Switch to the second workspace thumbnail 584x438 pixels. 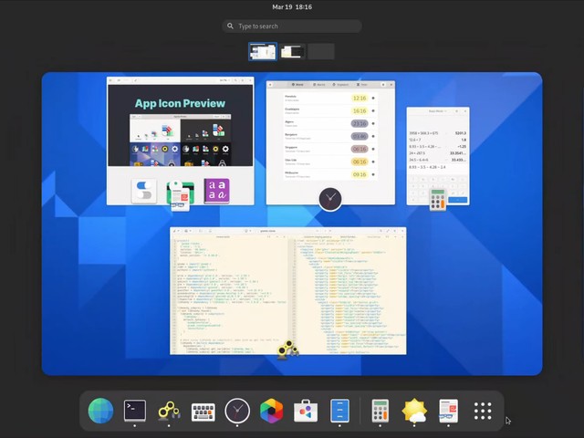pyautogui.click(x=292, y=52)
